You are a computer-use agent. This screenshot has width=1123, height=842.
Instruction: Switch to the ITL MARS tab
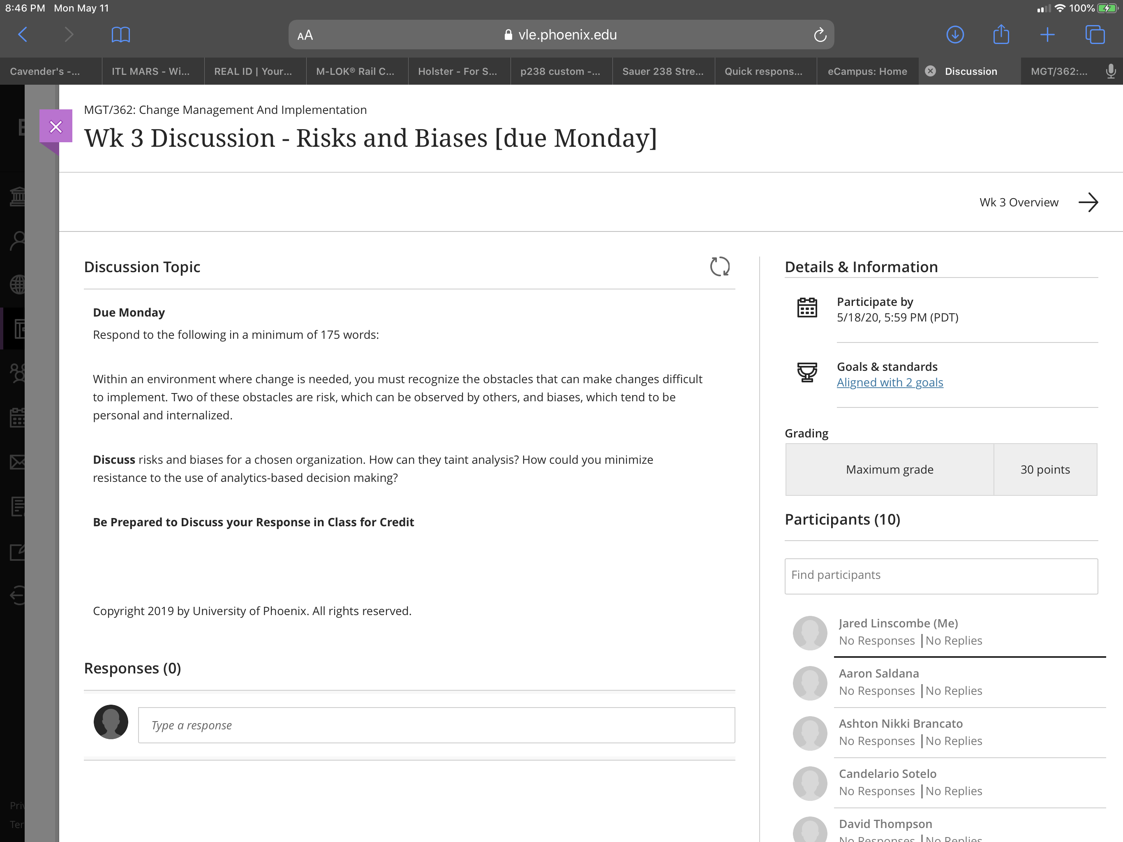pos(153,71)
